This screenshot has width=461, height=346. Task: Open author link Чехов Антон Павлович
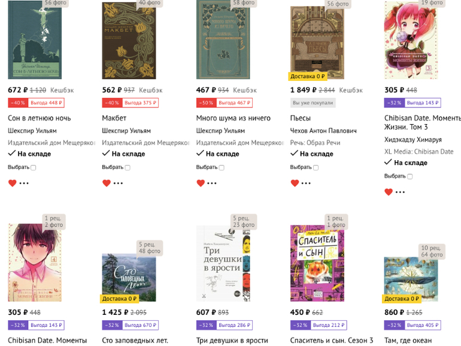coord(323,131)
